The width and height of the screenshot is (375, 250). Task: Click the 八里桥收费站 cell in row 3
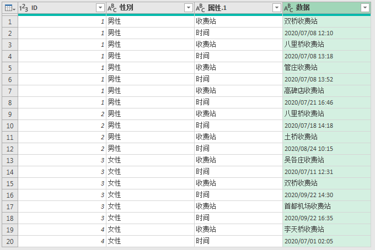[326, 45]
